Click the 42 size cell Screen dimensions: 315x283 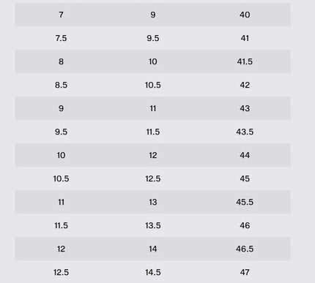click(x=245, y=85)
